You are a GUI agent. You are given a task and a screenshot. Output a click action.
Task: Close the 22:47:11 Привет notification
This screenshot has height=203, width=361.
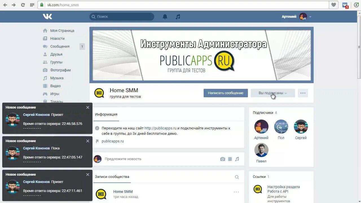click(88, 175)
